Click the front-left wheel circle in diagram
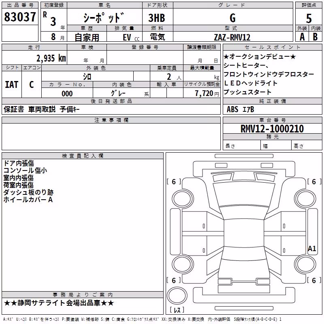The image size is (324, 324). [x=183, y=199]
